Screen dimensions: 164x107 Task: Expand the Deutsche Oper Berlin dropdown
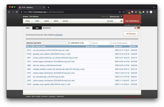click(48, 43)
